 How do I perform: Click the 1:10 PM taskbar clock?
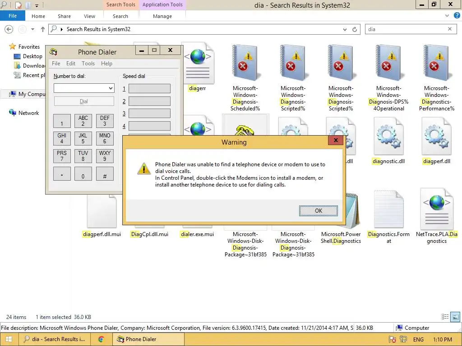click(443, 340)
